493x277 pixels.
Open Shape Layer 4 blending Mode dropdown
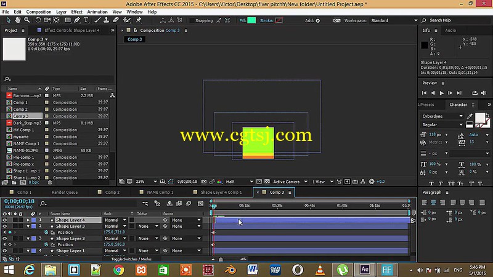pos(115,220)
